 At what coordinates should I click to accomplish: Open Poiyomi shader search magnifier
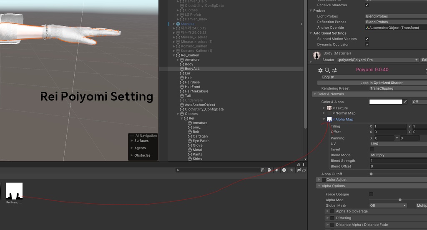tap(327, 70)
